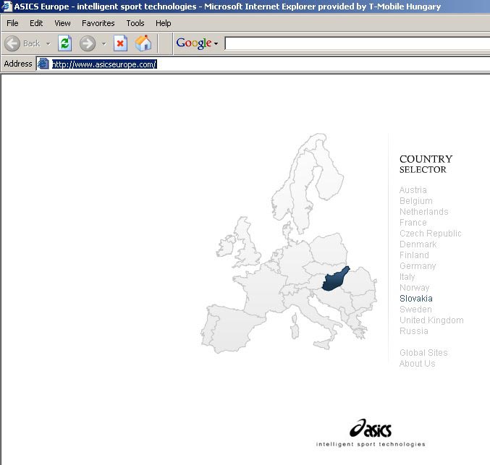
Task: Open the Help menu
Action: pos(164,23)
